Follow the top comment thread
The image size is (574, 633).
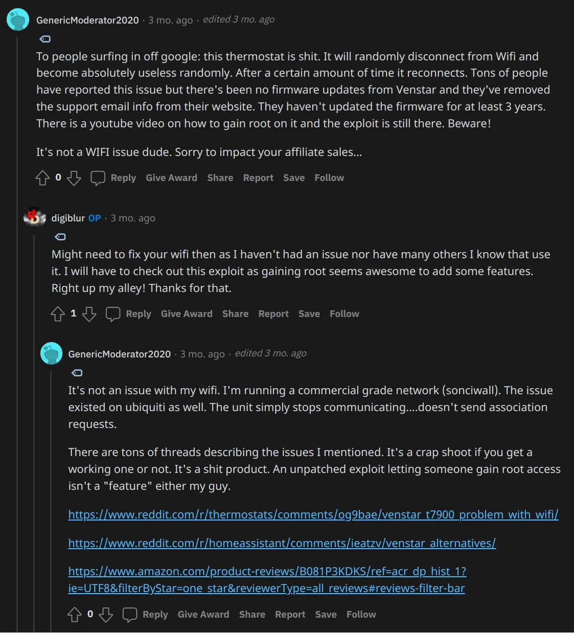pos(329,177)
